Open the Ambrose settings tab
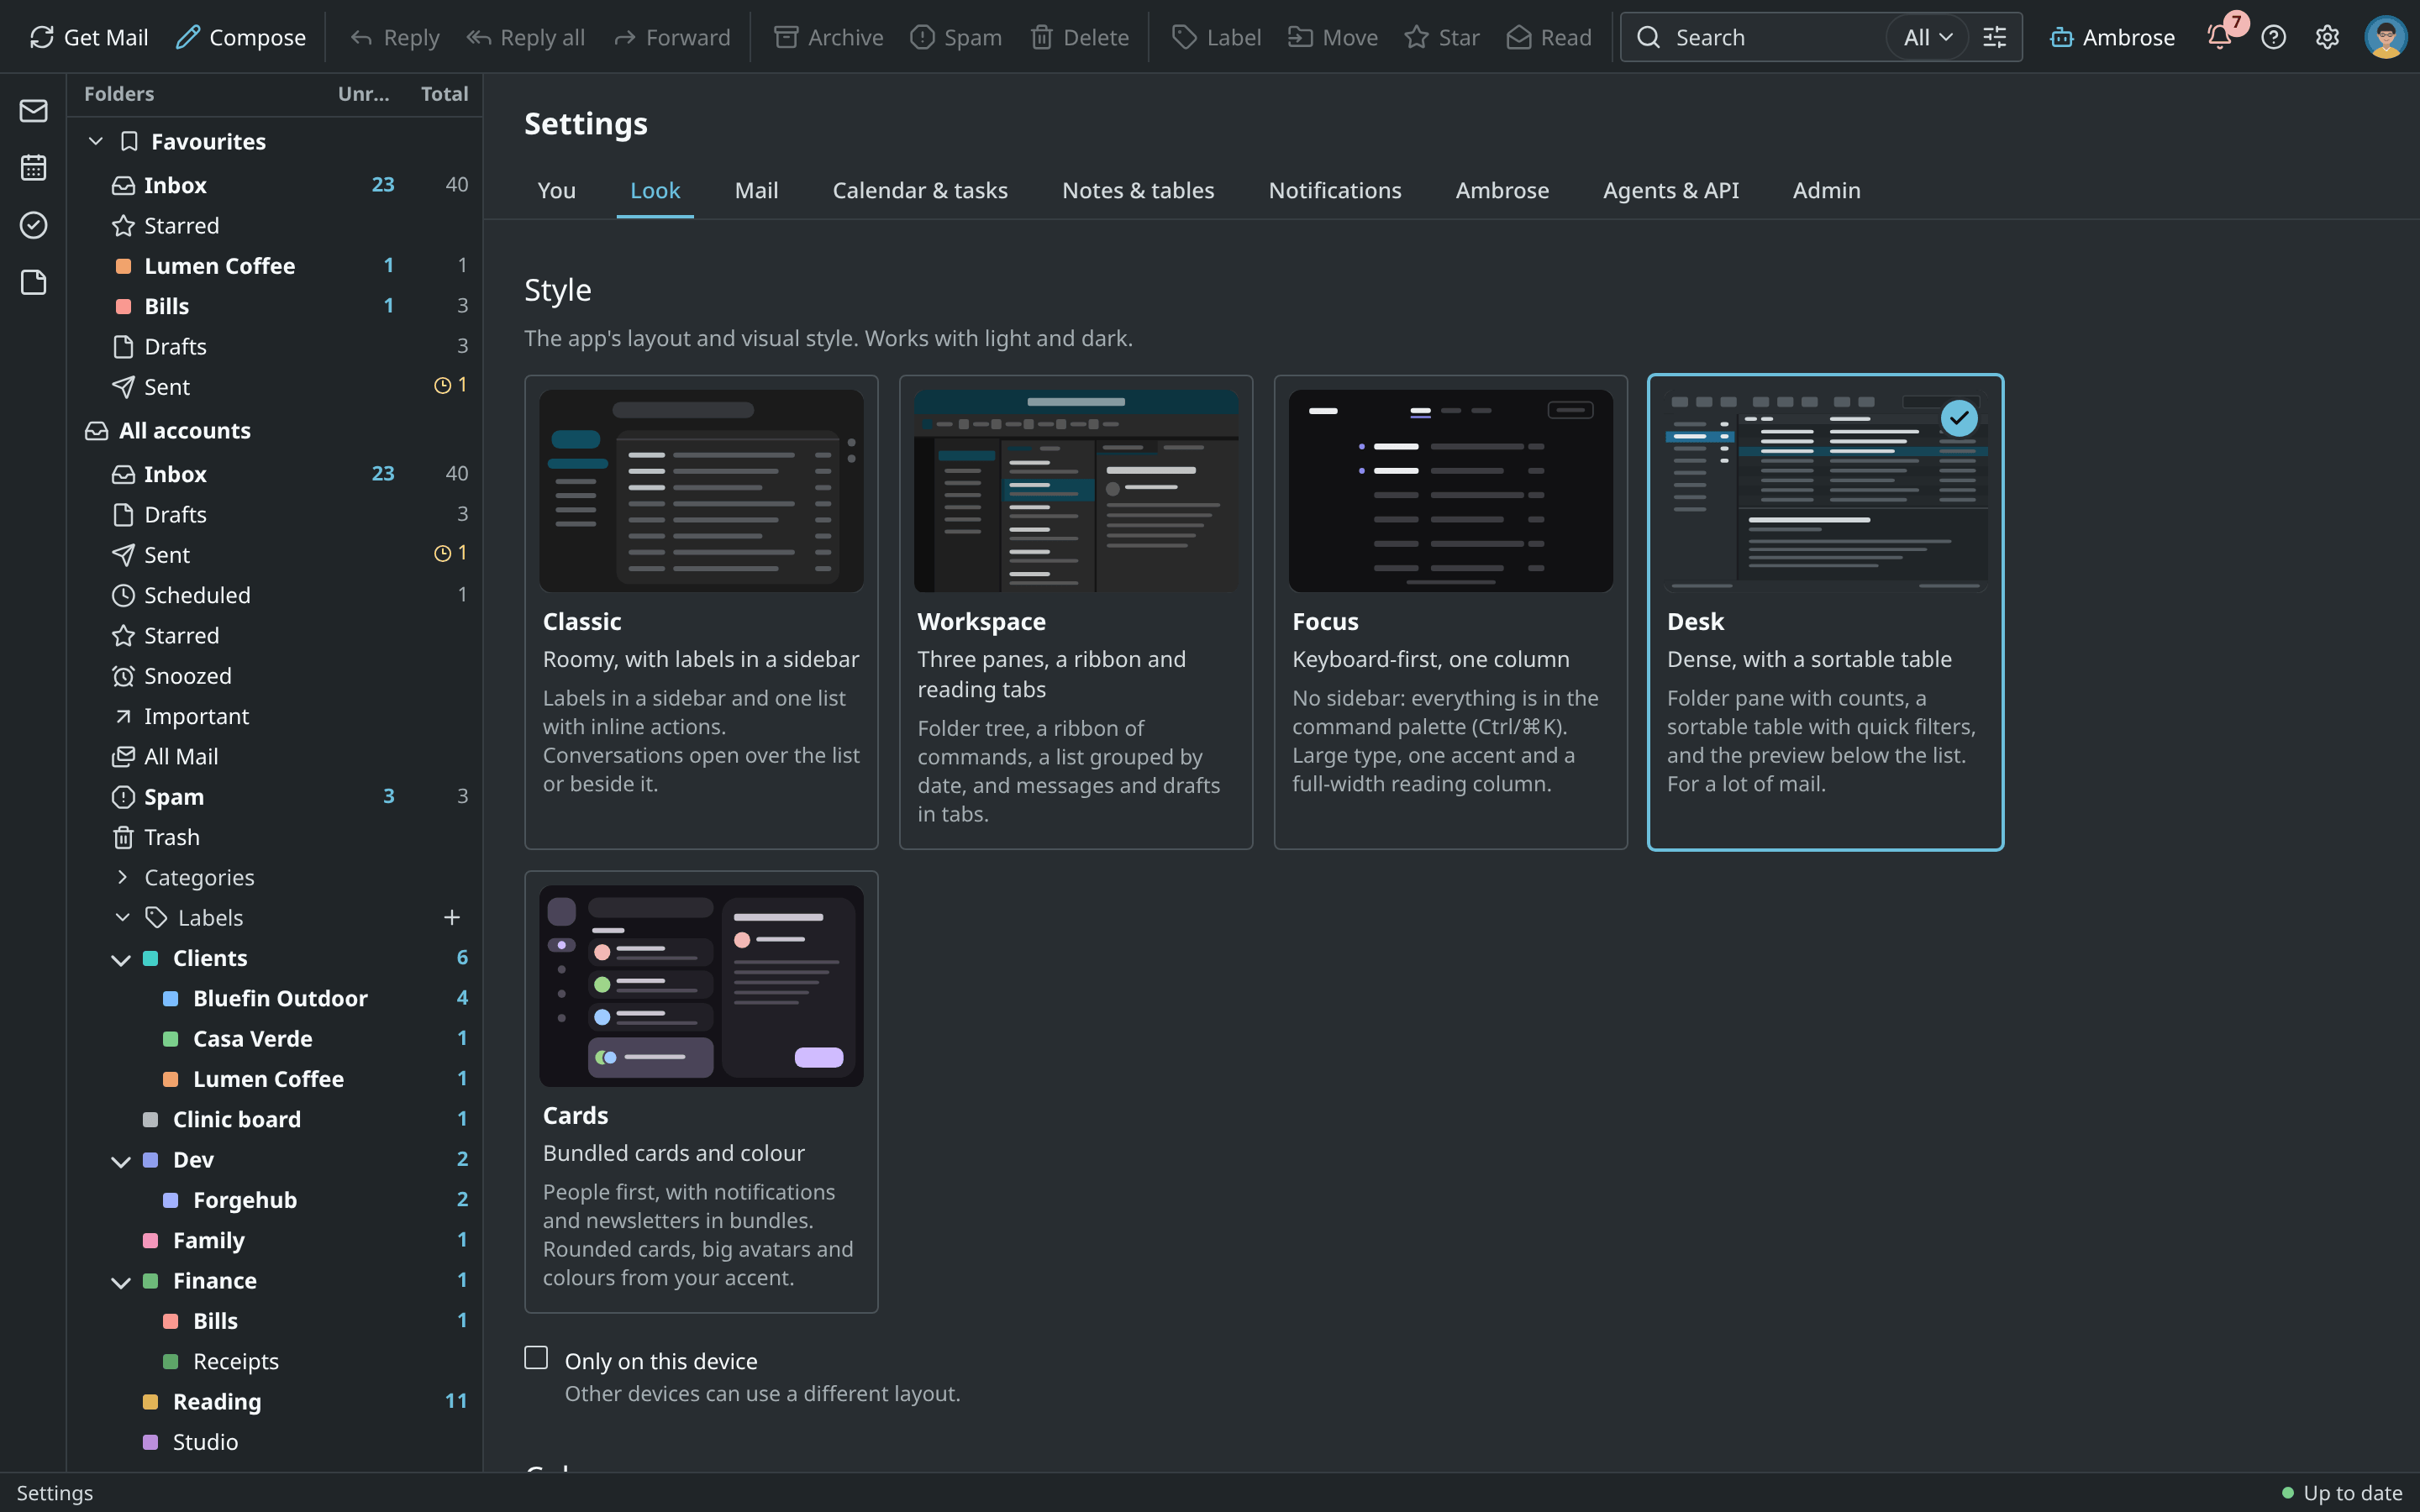The width and height of the screenshot is (2420, 1512). pyautogui.click(x=1502, y=190)
